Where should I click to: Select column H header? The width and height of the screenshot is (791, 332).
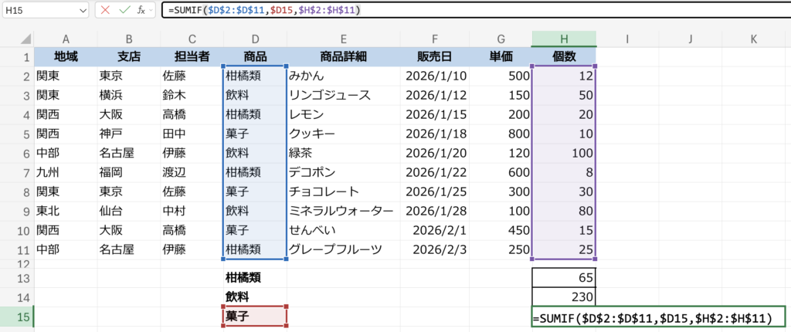click(564, 39)
